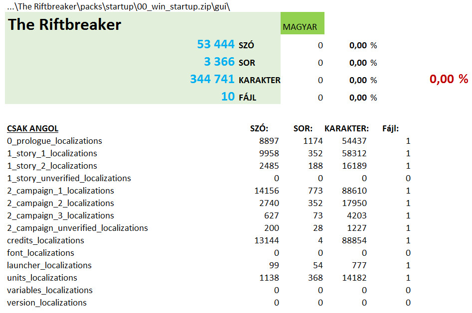Screen dimensions: 472x313
Task: Click the SZÓ label beside 53 444
Action: (x=246, y=45)
